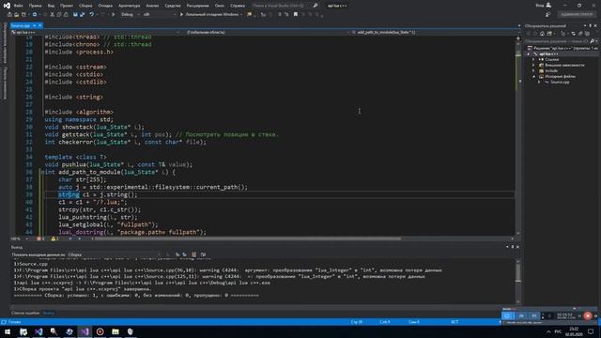Viewport: 601px width, 338px height.
Task: Toggle the bookmark icon in toolbar
Action: coord(296,15)
